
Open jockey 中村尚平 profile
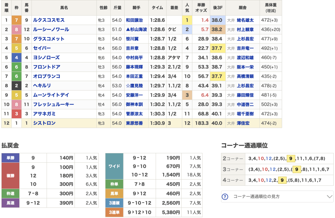point(134,58)
